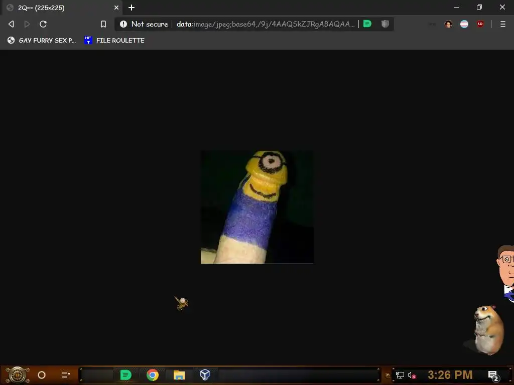Open VirtualBox from the taskbar
Screen dimensions: 514x385
(x=205, y=374)
